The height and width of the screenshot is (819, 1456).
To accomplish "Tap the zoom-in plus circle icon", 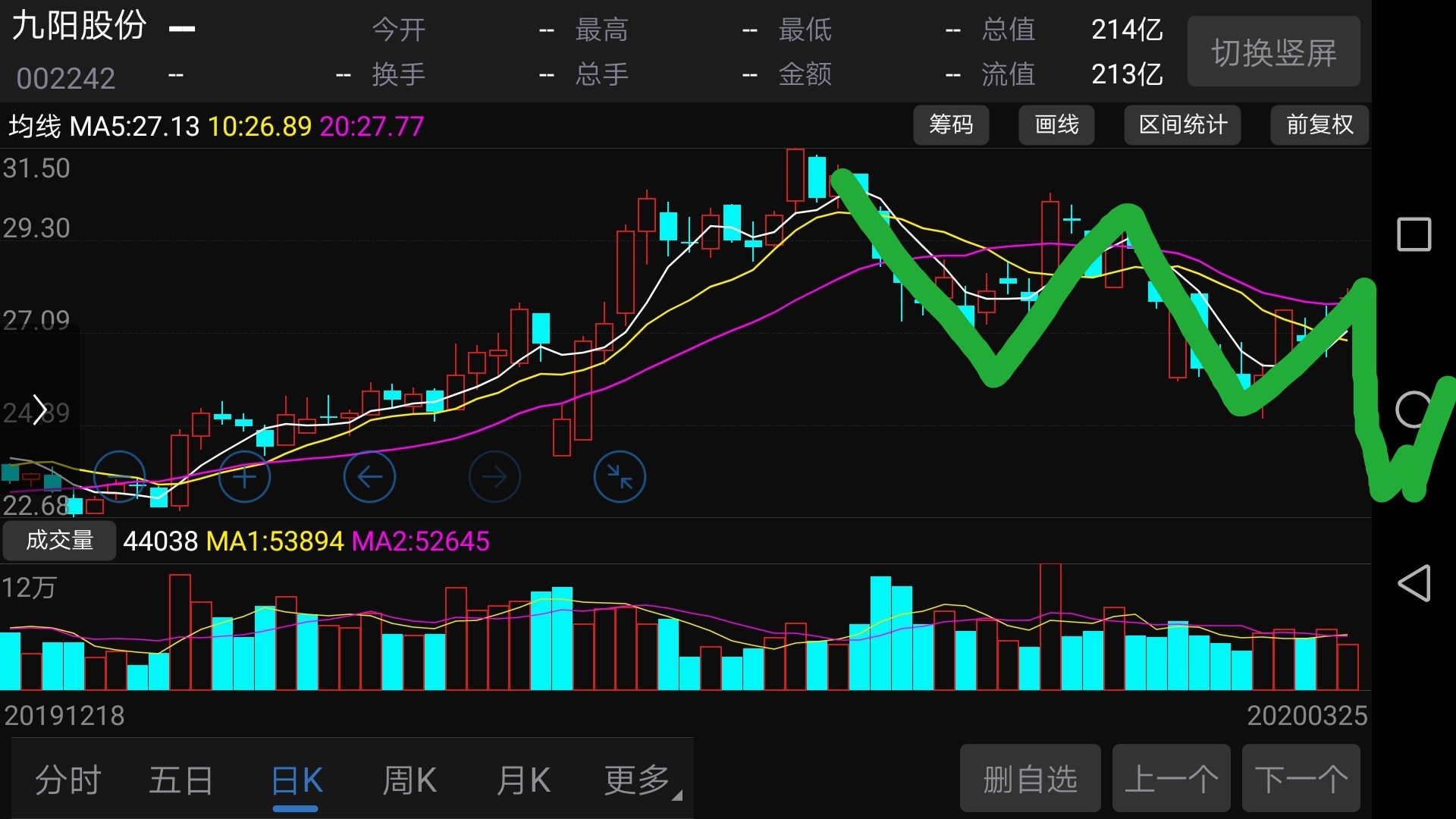I will (244, 476).
